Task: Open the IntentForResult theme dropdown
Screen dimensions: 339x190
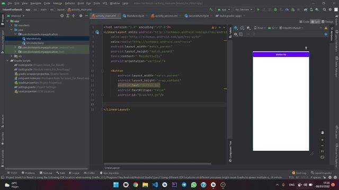Action: click(x=291, y=28)
